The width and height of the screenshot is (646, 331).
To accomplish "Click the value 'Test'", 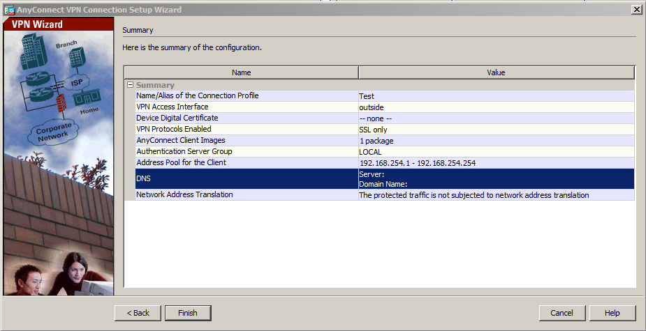I will [x=367, y=96].
